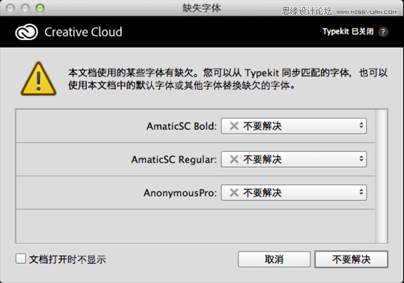Viewport: 404px width, 283px height.
Task: Open the AmaticSC Regular font replacement dropdown
Action: [294, 159]
